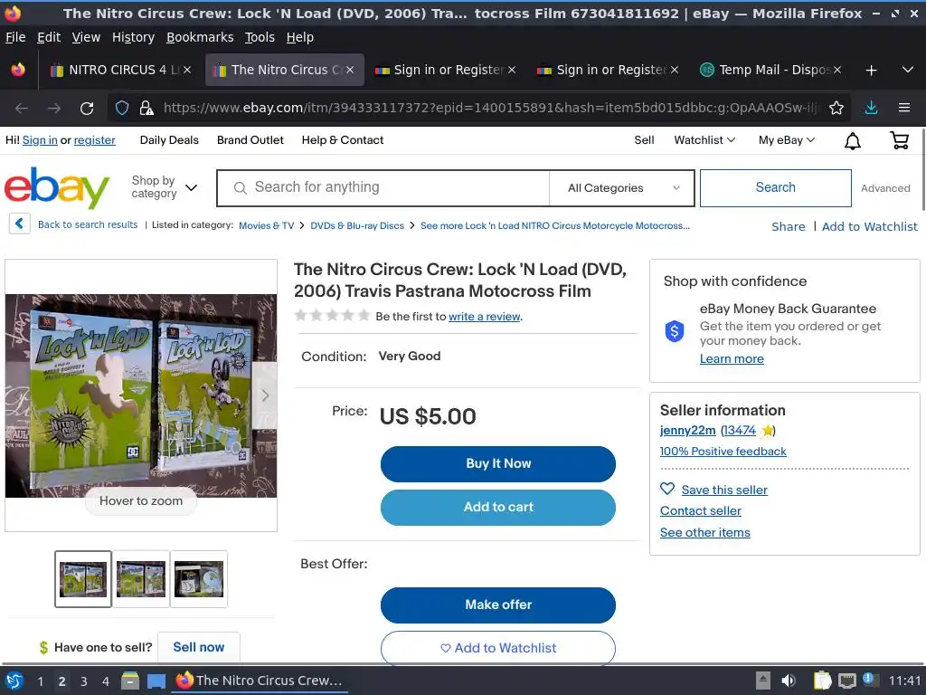926x695 pixels.
Task: Click the Advanced search link
Action: click(x=885, y=188)
